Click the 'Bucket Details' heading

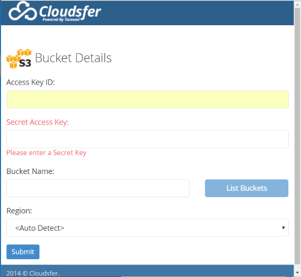(x=73, y=58)
